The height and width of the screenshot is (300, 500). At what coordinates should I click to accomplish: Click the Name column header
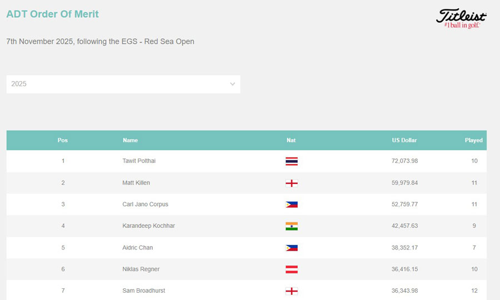point(130,141)
